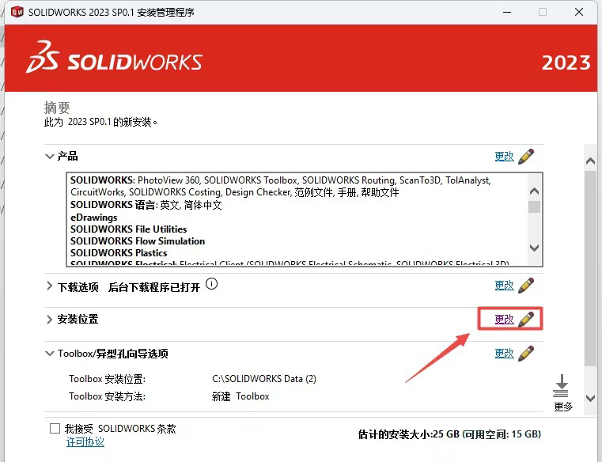This screenshot has height=462, width=602.
Task: Click the info icon next to 后台下载程序已打开
Action: pyautogui.click(x=211, y=284)
